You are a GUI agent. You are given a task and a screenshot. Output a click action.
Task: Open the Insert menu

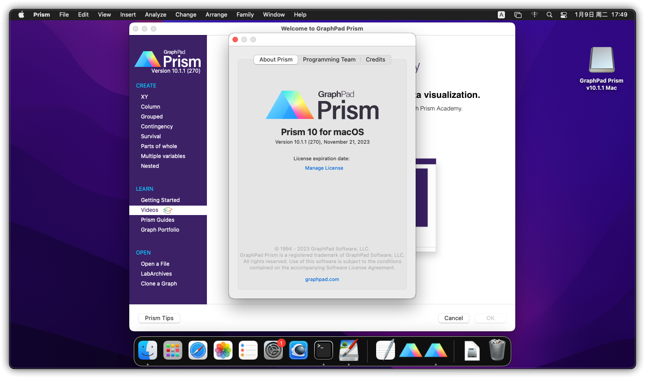pyautogui.click(x=128, y=15)
